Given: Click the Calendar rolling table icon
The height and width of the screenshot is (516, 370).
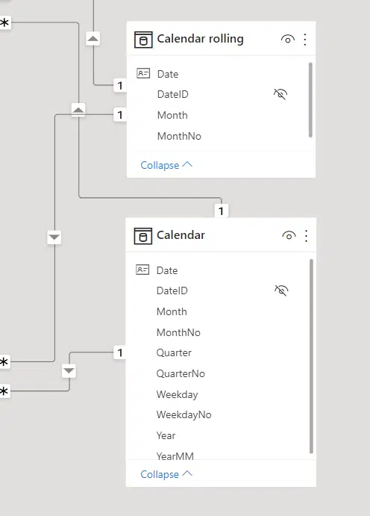Looking at the screenshot, I should tap(143, 40).
